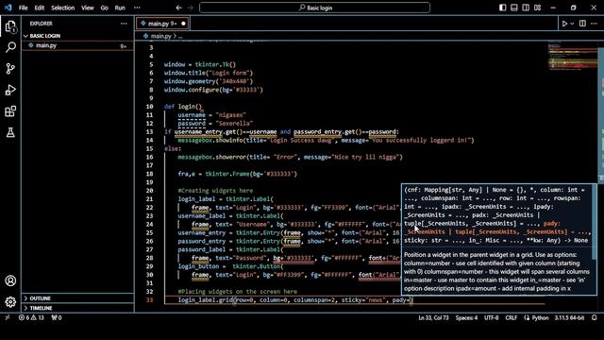604x340 pixels.
Task: Click the 9+ problems badge next to main.py
Action: tap(124, 46)
